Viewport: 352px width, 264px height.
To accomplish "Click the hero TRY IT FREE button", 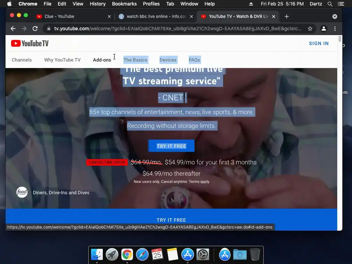I will (171, 146).
